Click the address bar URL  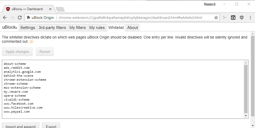tap(130, 18)
